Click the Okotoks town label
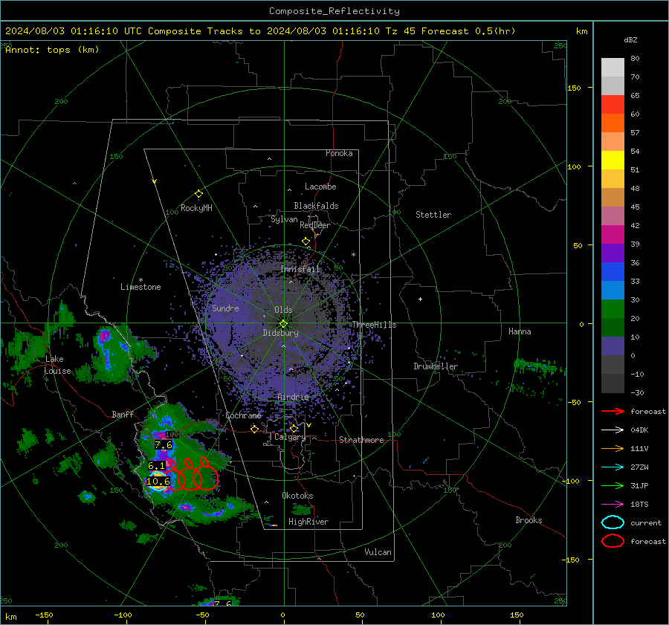 pyautogui.click(x=297, y=496)
